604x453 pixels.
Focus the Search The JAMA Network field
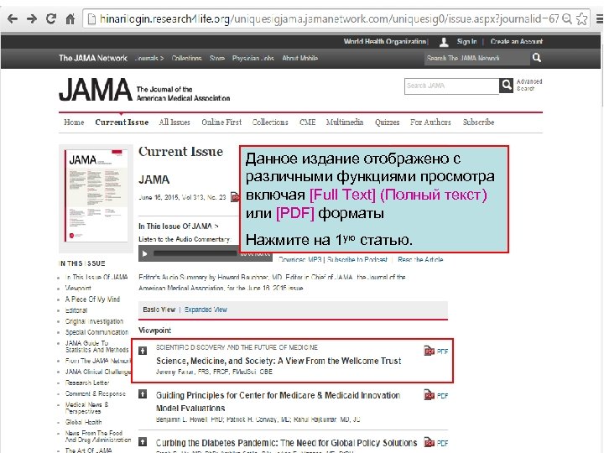[x=476, y=58]
